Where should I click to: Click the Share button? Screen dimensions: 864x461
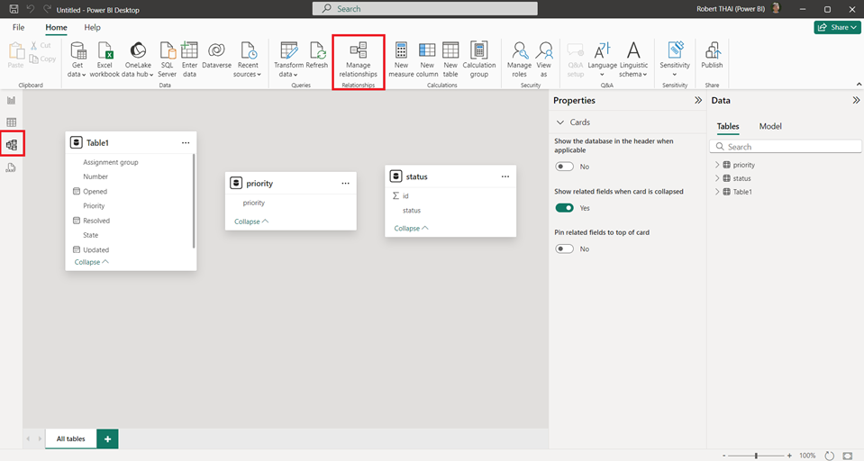tap(837, 28)
